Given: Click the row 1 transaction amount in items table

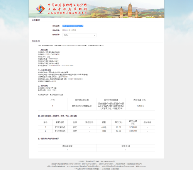Looking at the screenshot, I should (x=133, y=127).
